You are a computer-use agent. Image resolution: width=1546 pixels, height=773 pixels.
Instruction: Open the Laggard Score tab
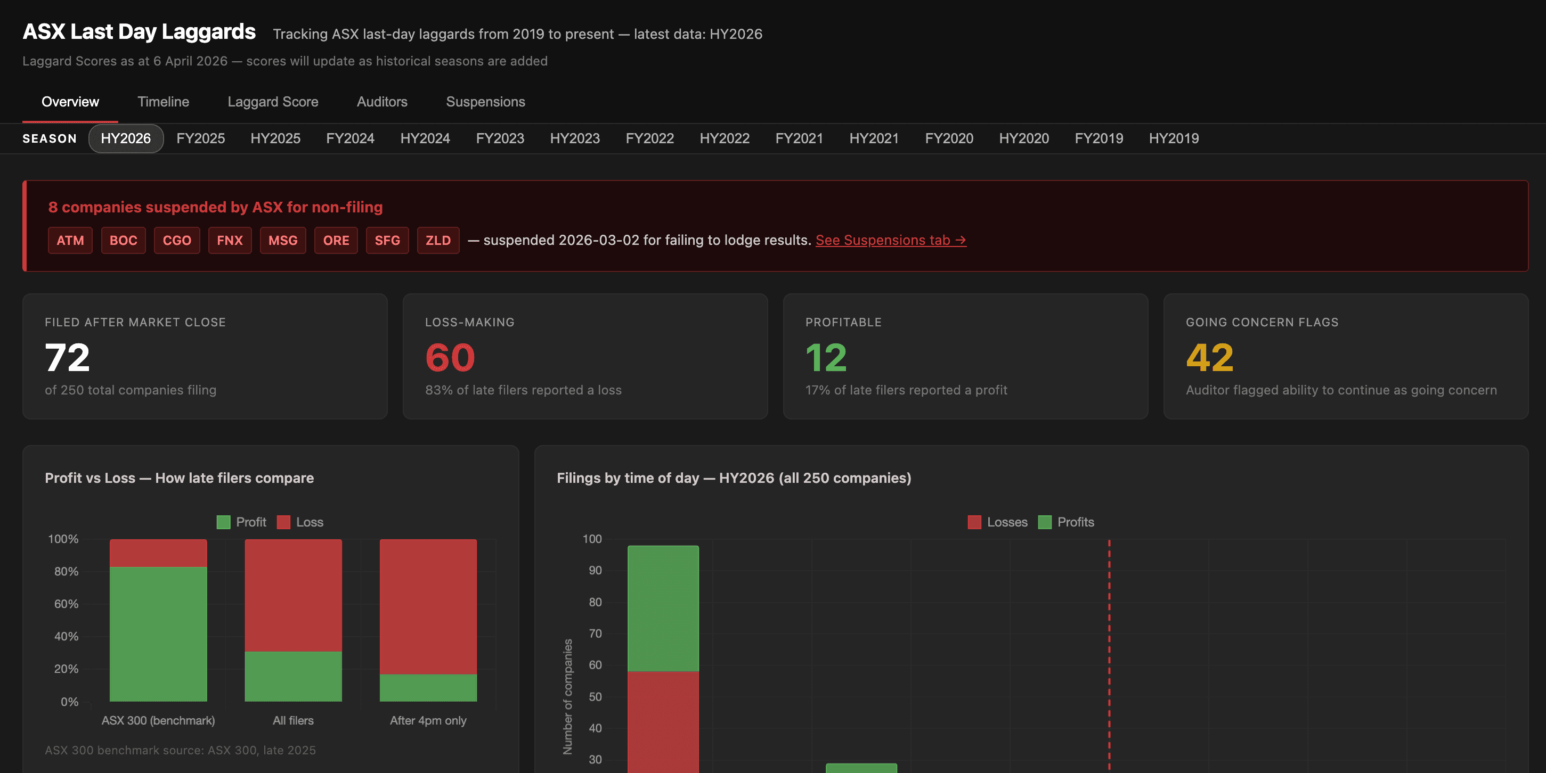point(273,102)
